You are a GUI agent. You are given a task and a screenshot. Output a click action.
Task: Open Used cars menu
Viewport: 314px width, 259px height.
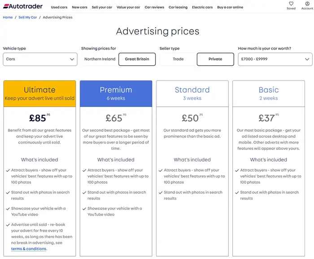(59, 7)
